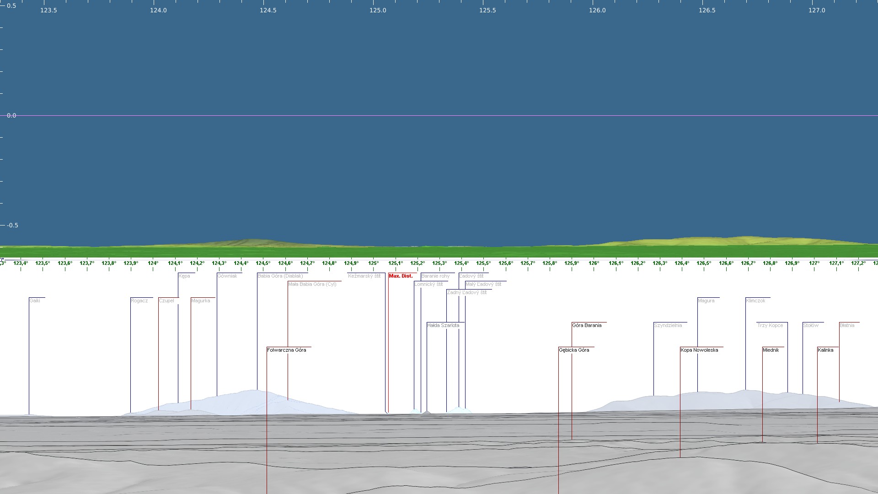The height and width of the screenshot is (494, 878).
Task: Click the 126.5 tick on top azimuth axis
Action: tap(707, 10)
